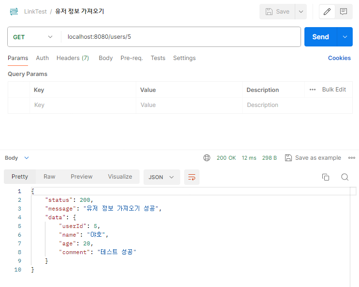Expand the Save options arrow

(x=301, y=12)
